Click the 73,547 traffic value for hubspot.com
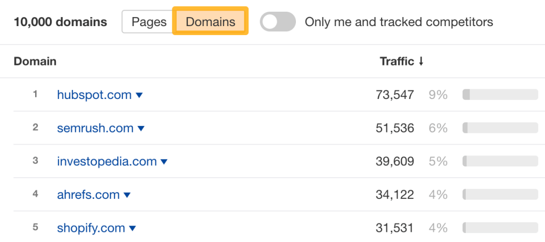Image resolution: width=545 pixels, height=242 pixels. tap(395, 95)
